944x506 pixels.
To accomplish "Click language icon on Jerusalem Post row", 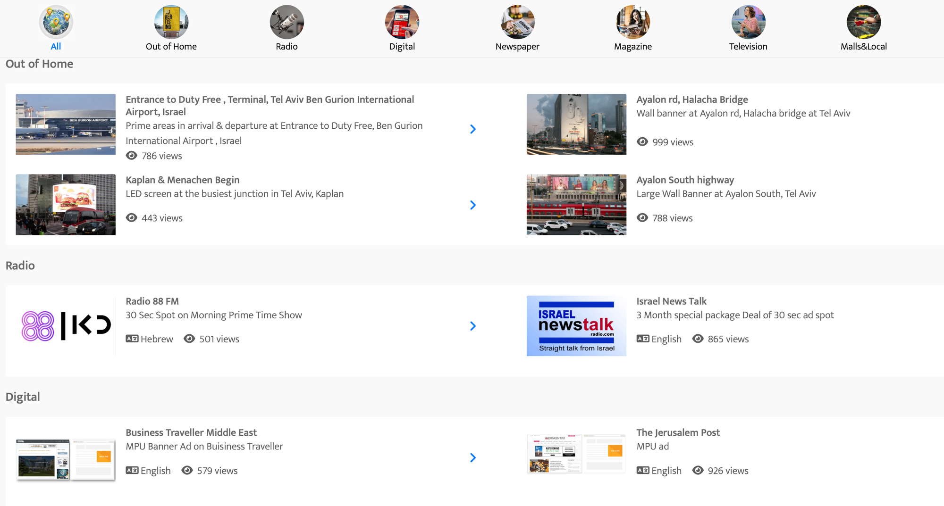I will 643,470.
